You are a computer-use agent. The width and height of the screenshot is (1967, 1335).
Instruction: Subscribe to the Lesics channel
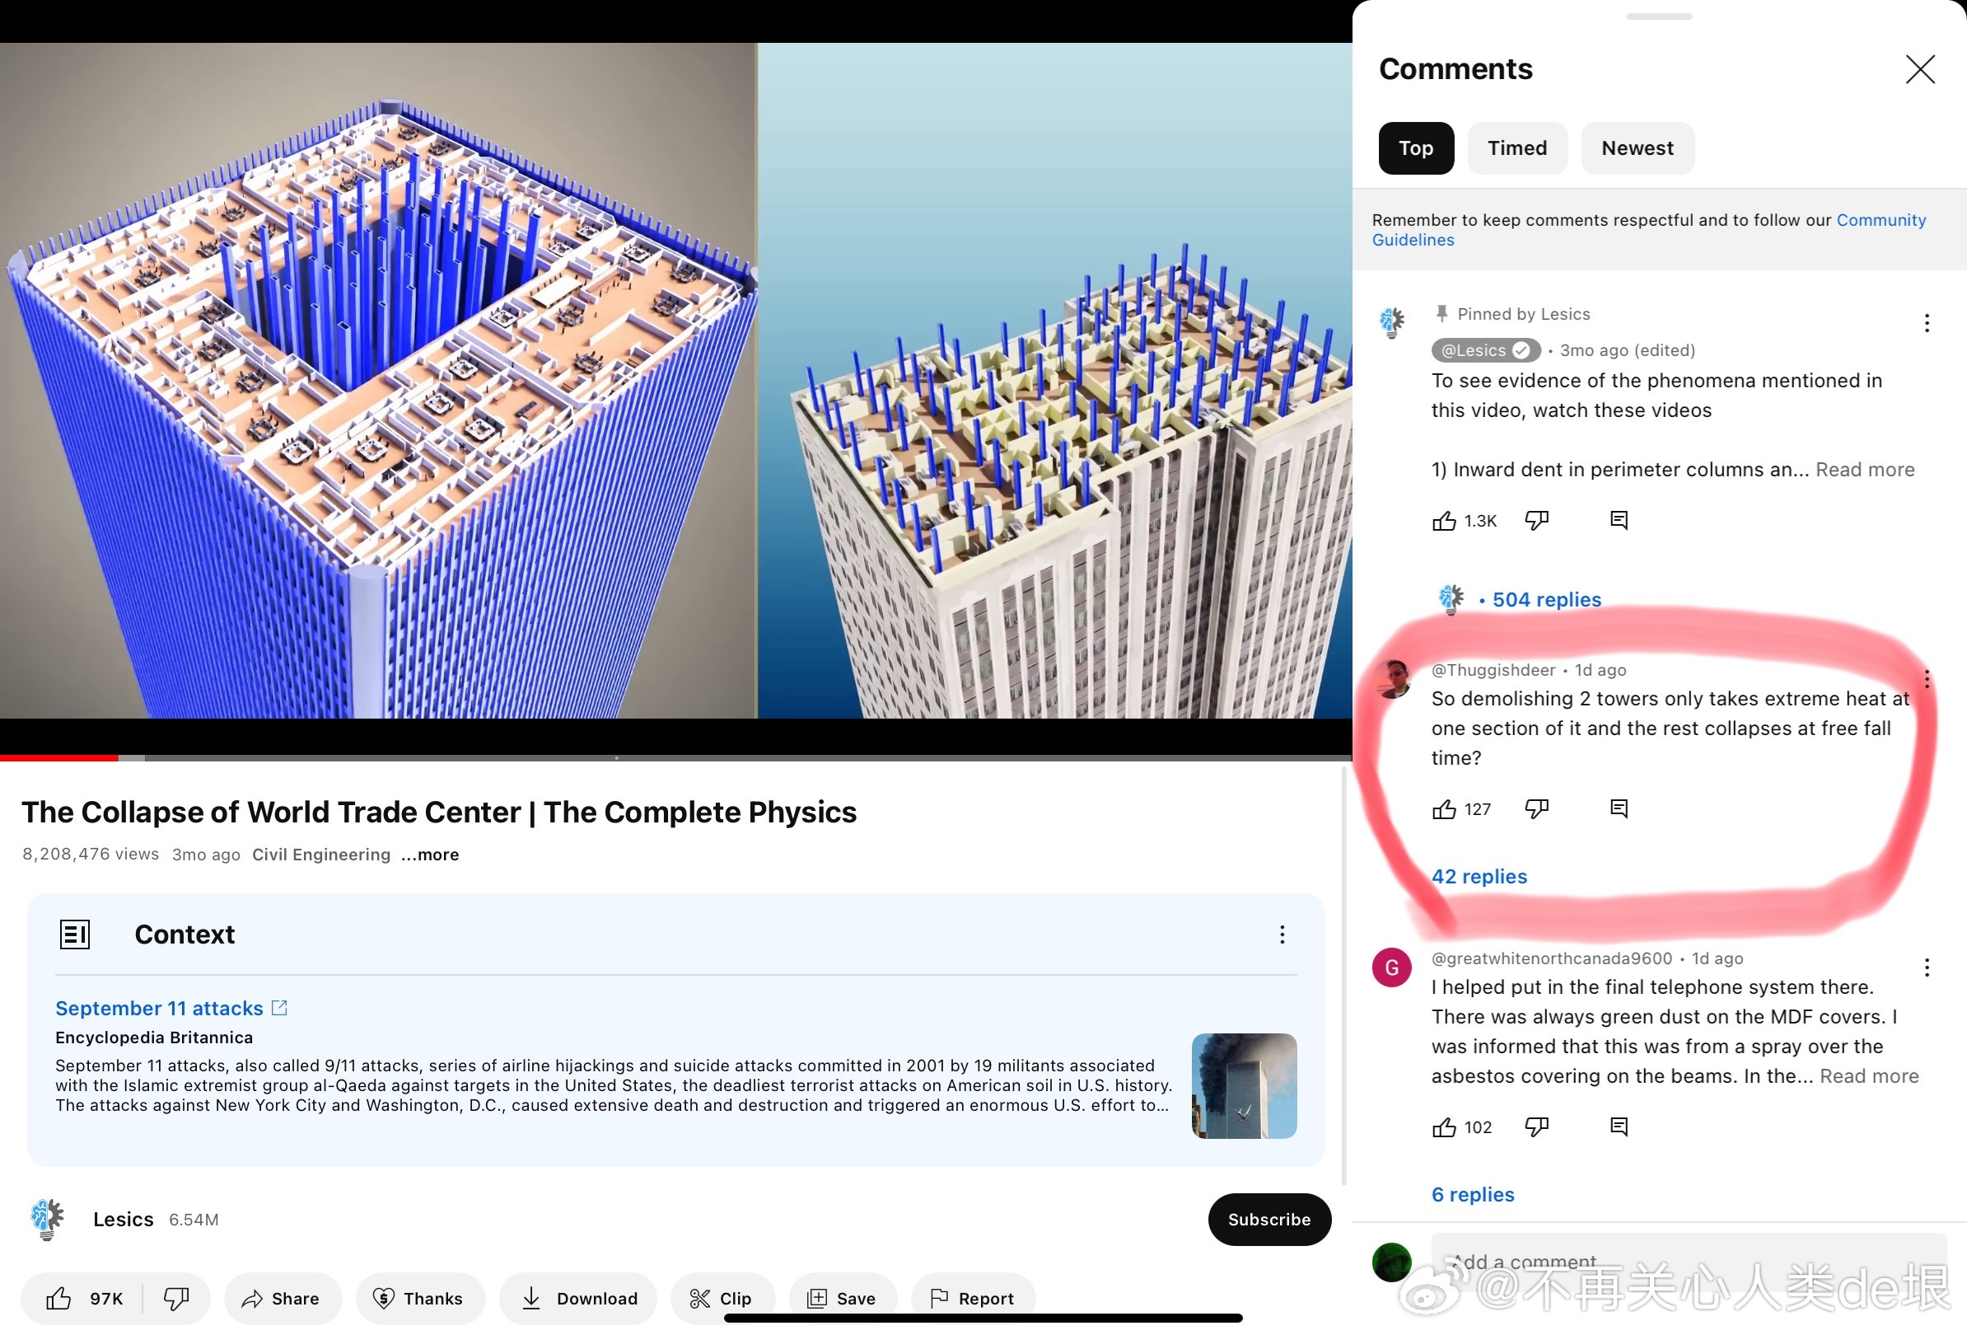(1269, 1219)
